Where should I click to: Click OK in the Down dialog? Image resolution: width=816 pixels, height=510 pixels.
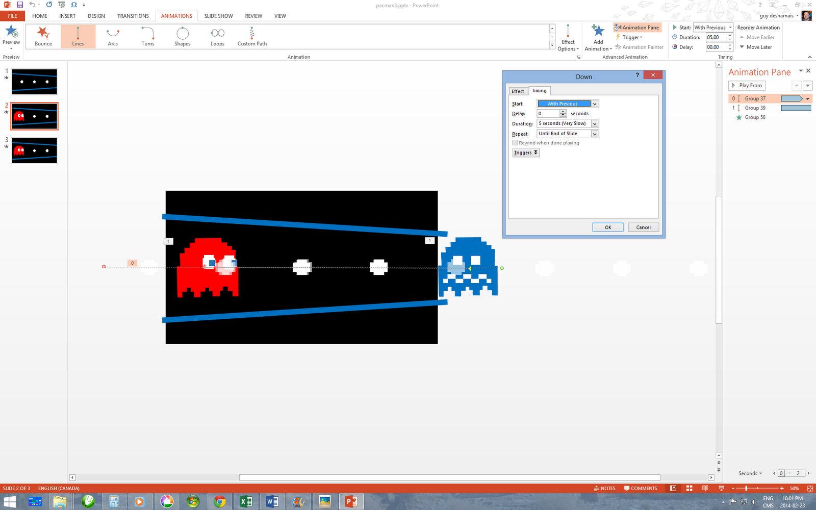608,227
